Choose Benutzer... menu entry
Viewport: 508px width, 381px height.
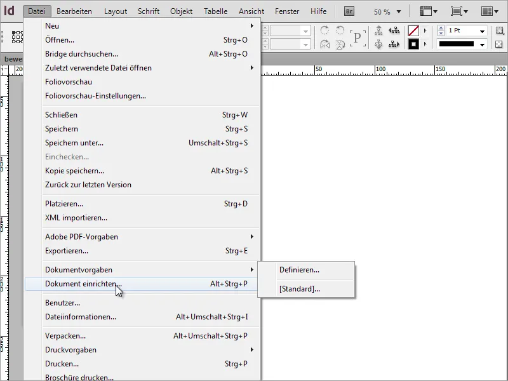[x=142, y=303]
